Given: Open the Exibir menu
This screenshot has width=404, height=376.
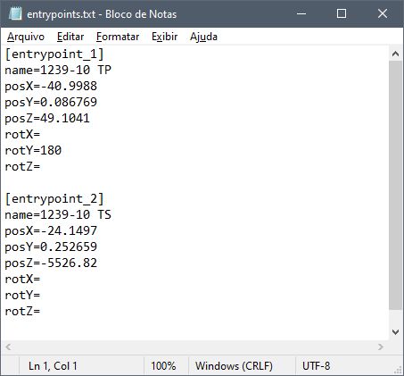Looking at the screenshot, I should tap(165, 37).
